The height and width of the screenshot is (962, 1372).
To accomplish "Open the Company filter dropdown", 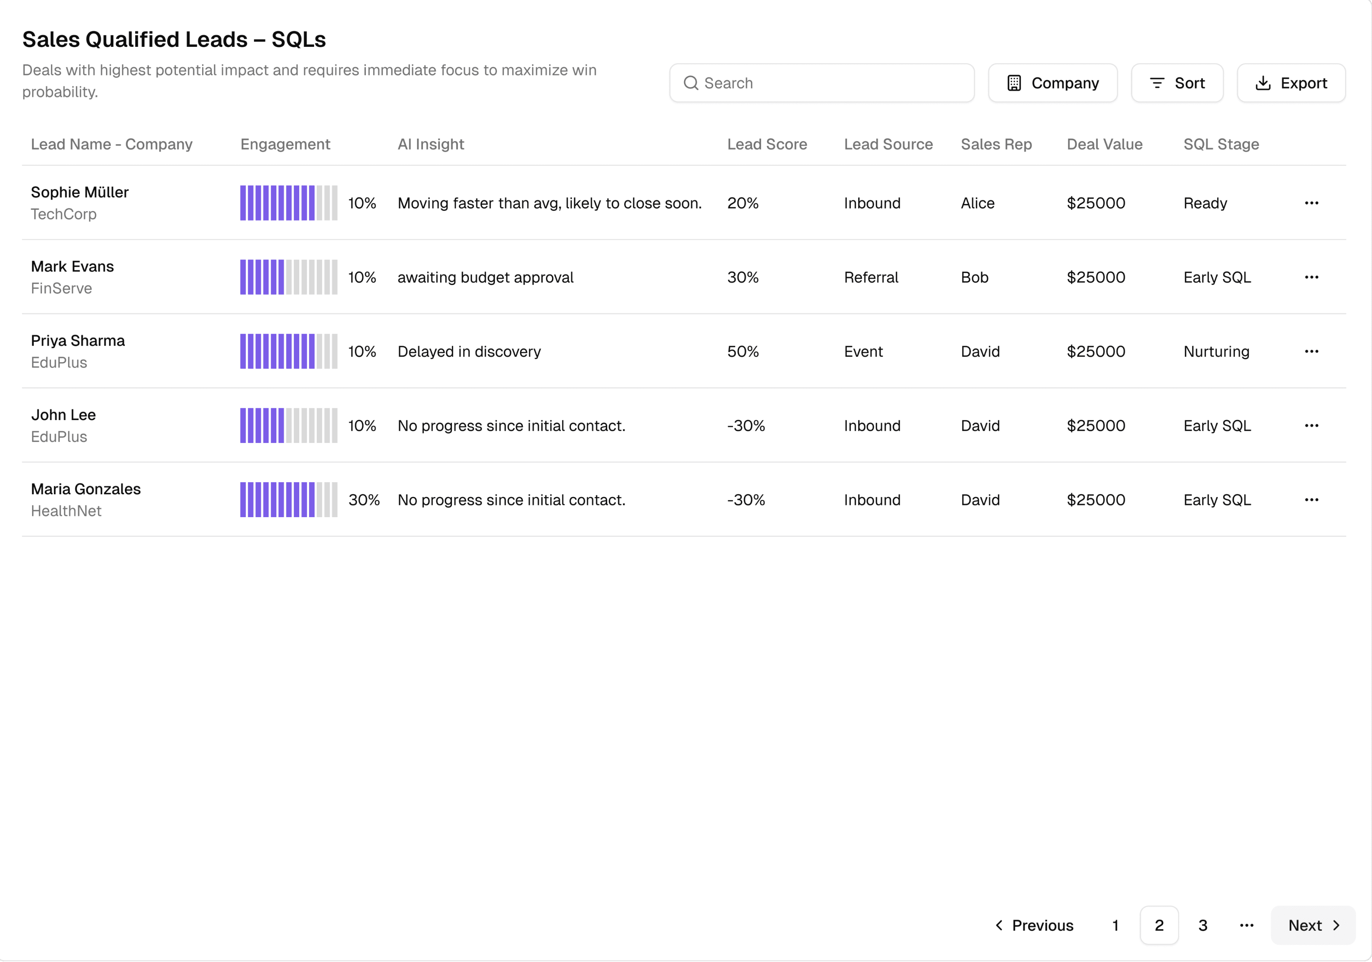I will click(1052, 83).
